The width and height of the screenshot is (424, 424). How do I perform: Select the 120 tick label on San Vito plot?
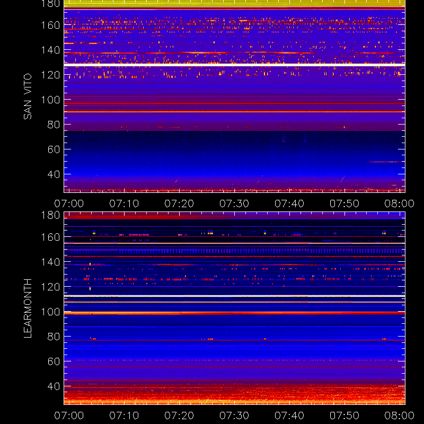(x=50, y=75)
